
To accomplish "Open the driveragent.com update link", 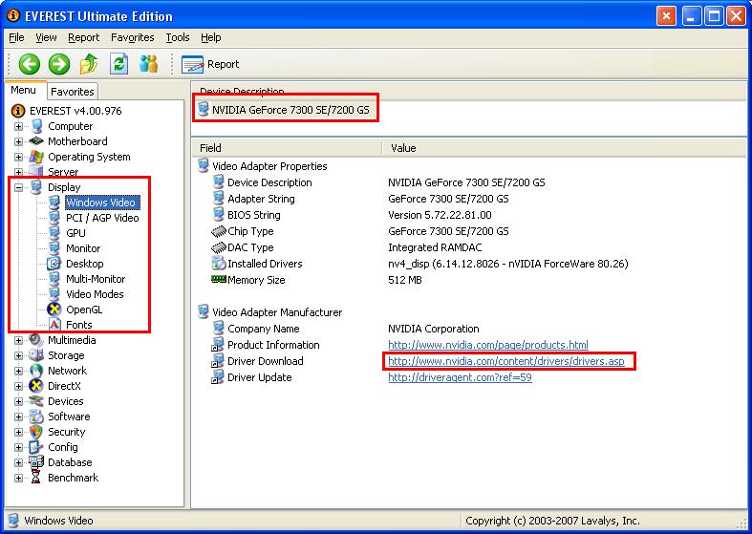I will [460, 377].
